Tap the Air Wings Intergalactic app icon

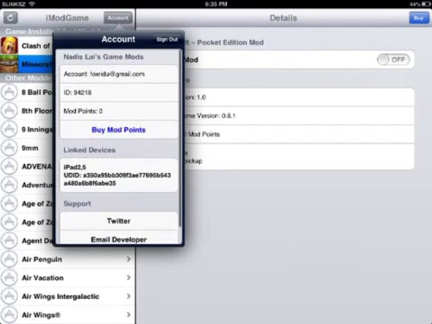click(x=9, y=297)
